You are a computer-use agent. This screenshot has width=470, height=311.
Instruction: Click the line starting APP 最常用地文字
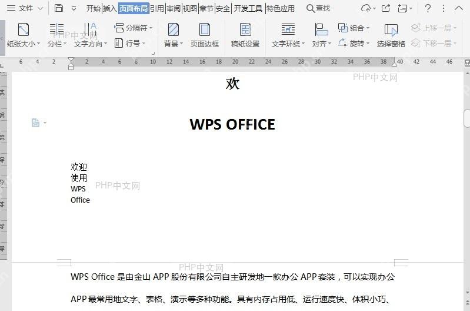[x=230, y=299]
